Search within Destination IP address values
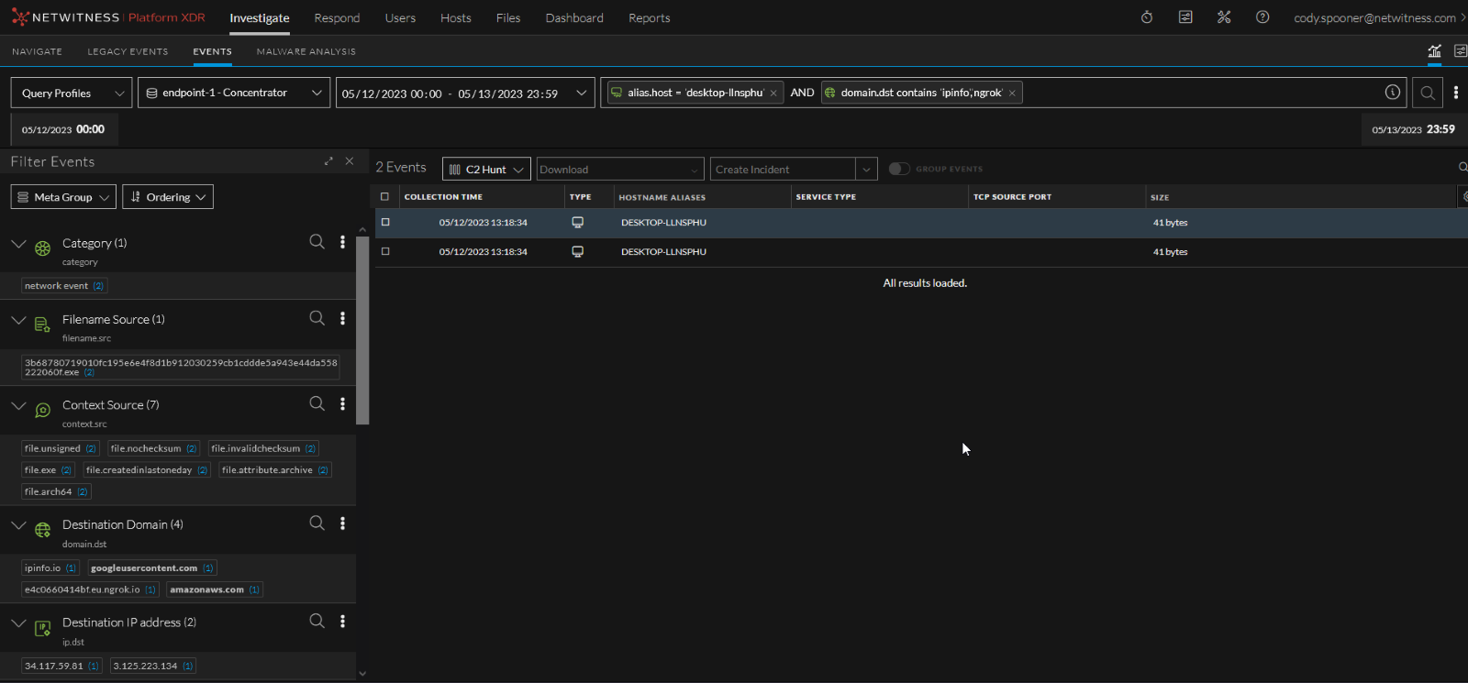 coord(317,621)
